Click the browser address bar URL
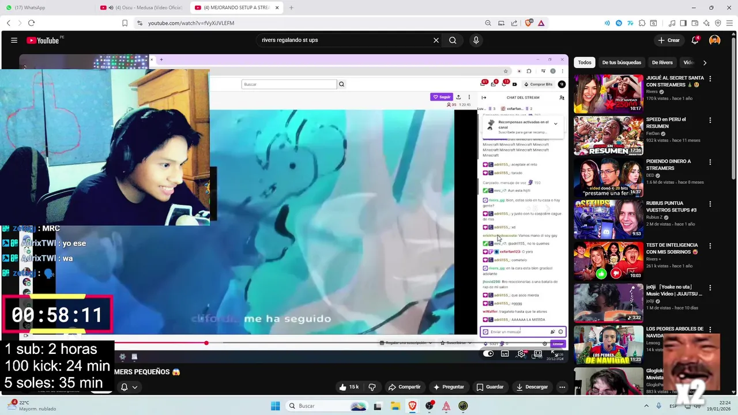Image resolution: width=738 pixels, height=415 pixels. pos(191,23)
